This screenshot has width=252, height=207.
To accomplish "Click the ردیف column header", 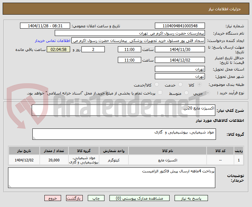I will point(239,151).
